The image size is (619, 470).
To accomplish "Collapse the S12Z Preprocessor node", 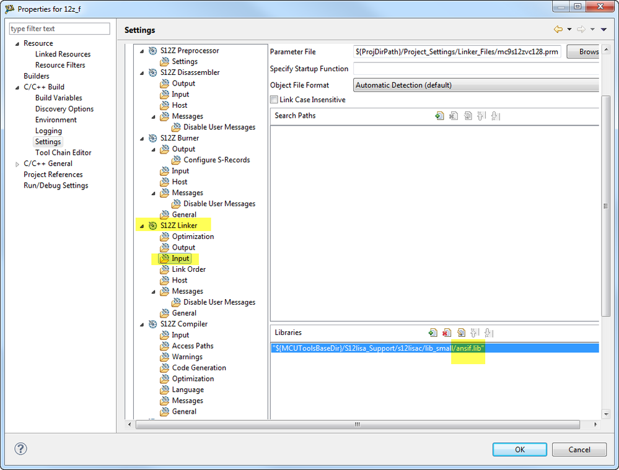I will tap(142, 51).
